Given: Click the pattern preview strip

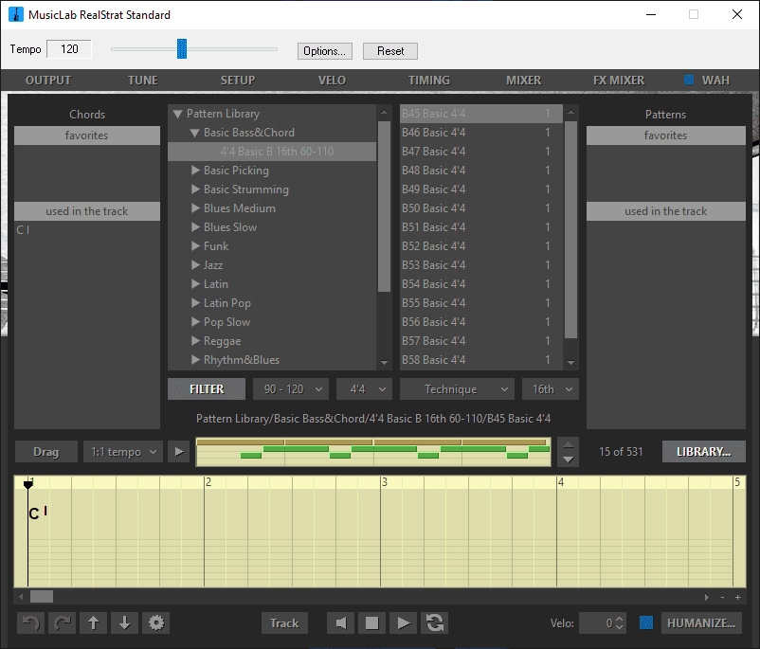Looking at the screenshot, I should point(373,452).
